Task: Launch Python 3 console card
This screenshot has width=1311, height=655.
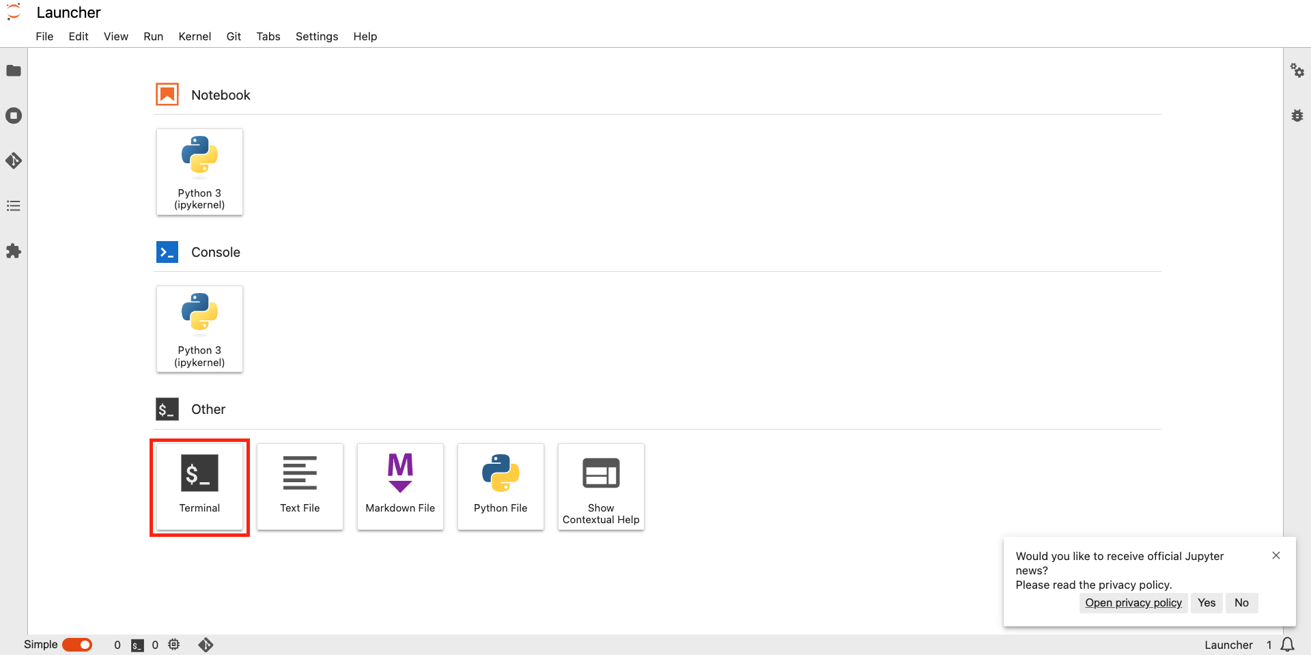Action: (x=199, y=329)
